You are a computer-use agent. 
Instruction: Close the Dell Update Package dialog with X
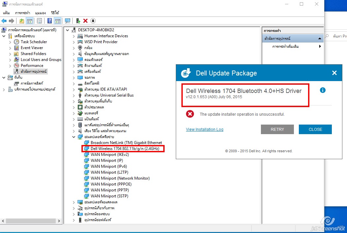click(x=334, y=73)
